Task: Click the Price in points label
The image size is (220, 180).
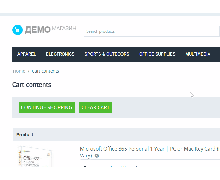Action: [x=99, y=167]
